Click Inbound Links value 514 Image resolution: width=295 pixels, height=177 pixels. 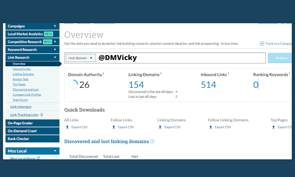tap(209, 85)
